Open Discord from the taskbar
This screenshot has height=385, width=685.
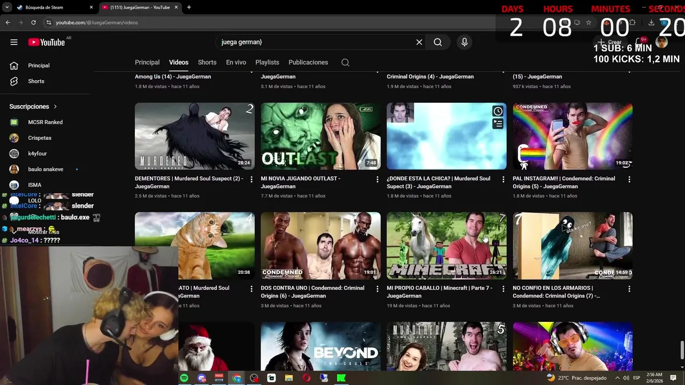point(201,378)
